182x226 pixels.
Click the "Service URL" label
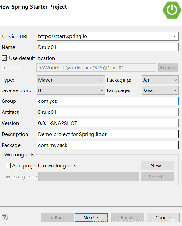(x=15, y=36)
